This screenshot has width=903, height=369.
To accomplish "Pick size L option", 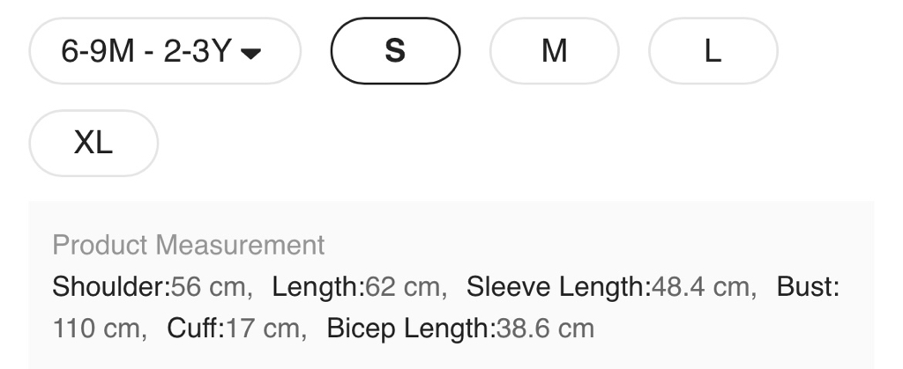I will pos(713,51).
